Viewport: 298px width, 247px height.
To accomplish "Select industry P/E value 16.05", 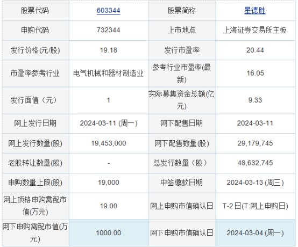I will tap(256, 73).
